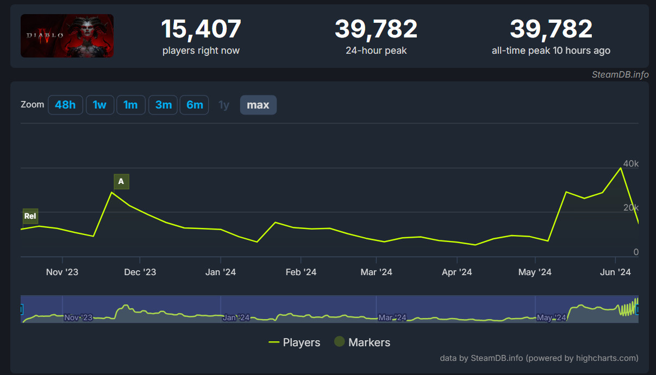656x375 pixels.
Task: Click the '40k' y-axis label
Action: pos(631,164)
